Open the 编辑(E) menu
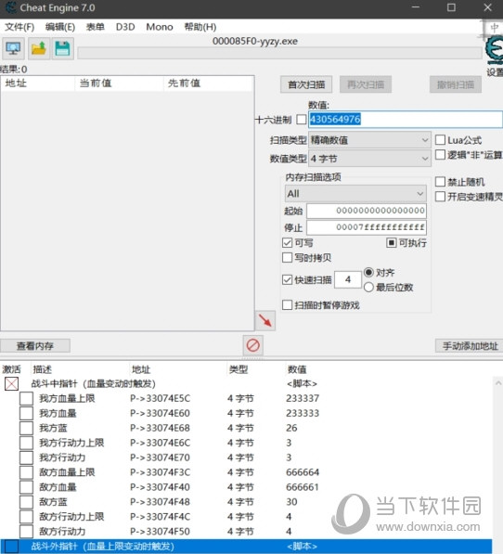 [60, 27]
